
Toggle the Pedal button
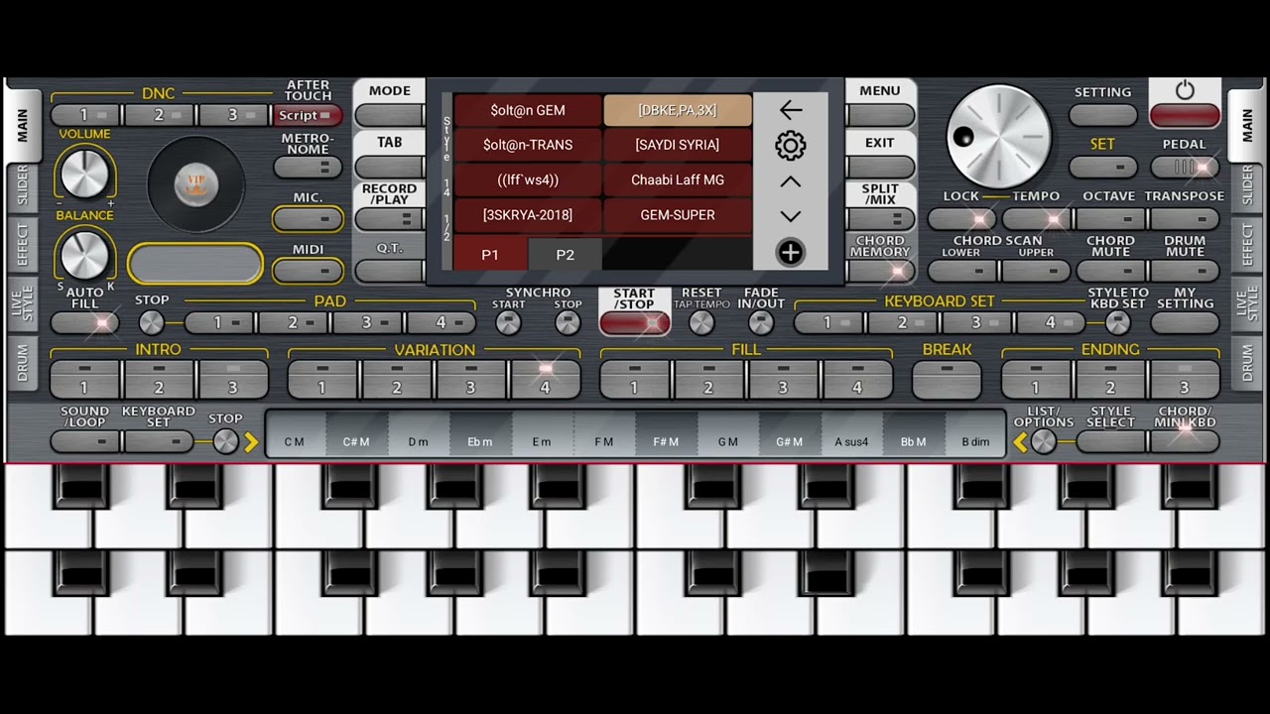click(x=1185, y=168)
